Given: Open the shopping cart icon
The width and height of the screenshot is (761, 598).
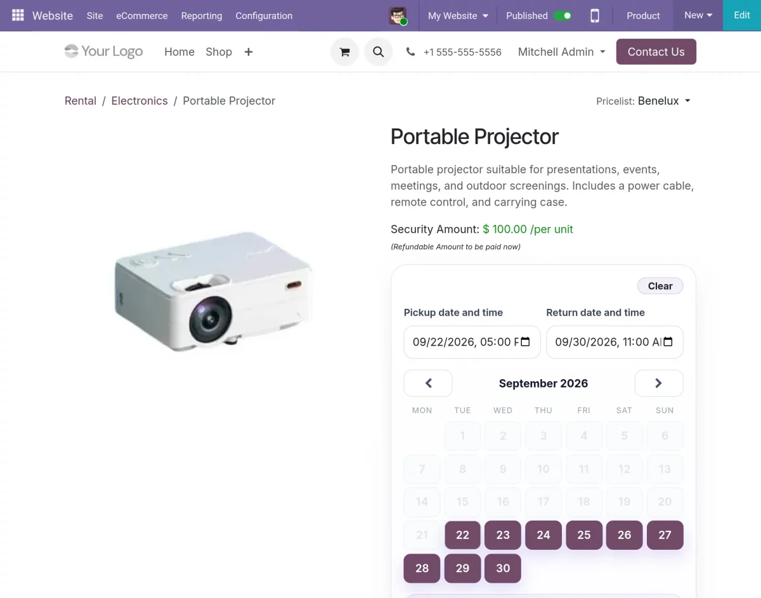Looking at the screenshot, I should [344, 52].
